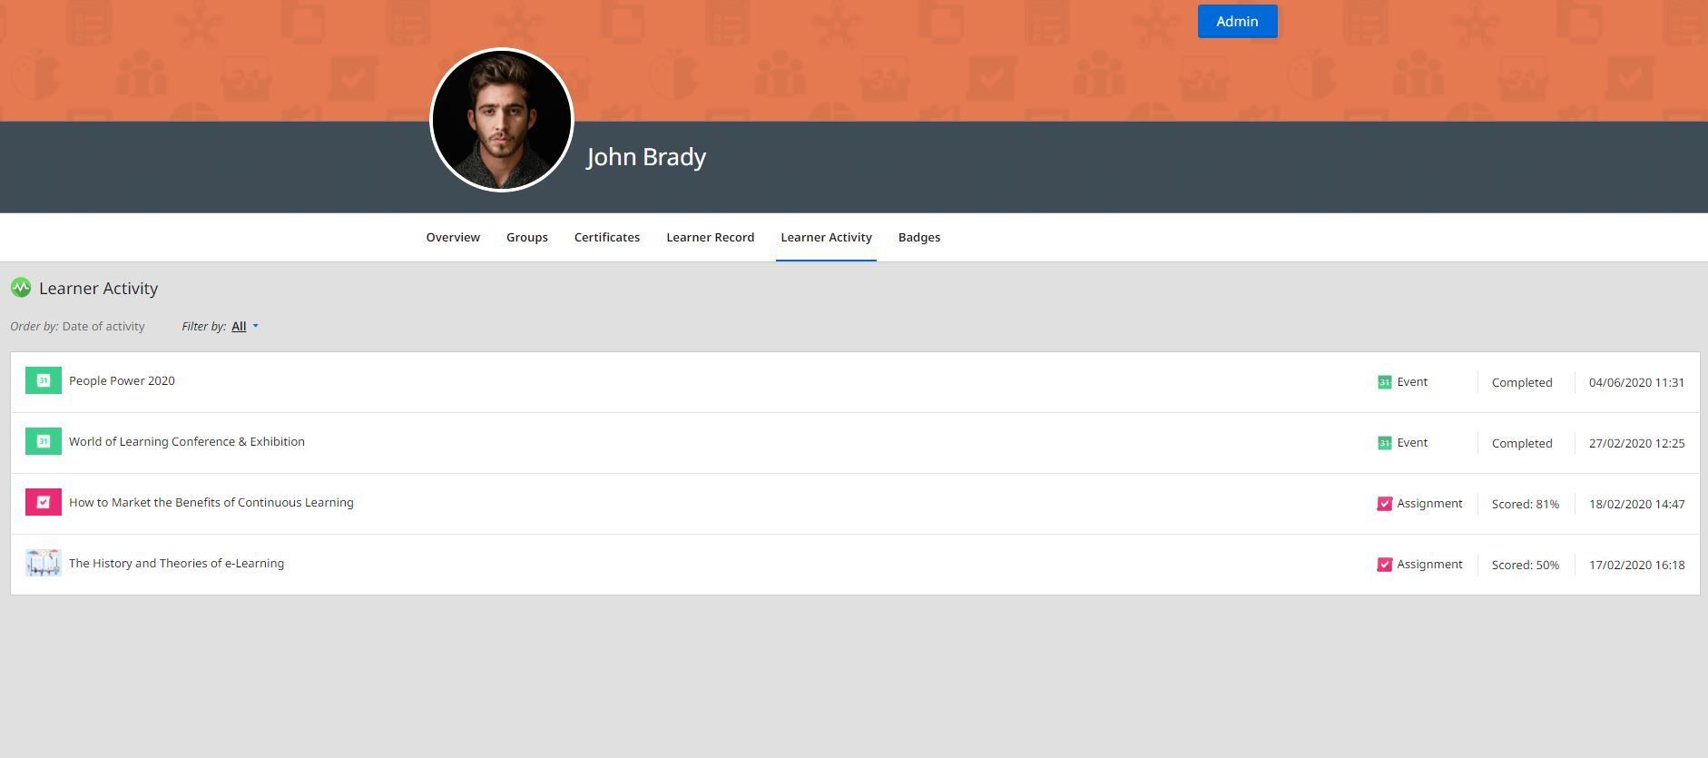The width and height of the screenshot is (1708, 758).
Task: Open The History and Theories thumbnail
Action: tap(44, 563)
